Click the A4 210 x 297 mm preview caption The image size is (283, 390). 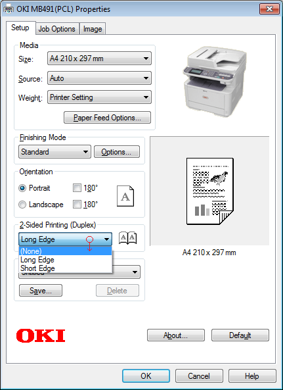coord(209,253)
